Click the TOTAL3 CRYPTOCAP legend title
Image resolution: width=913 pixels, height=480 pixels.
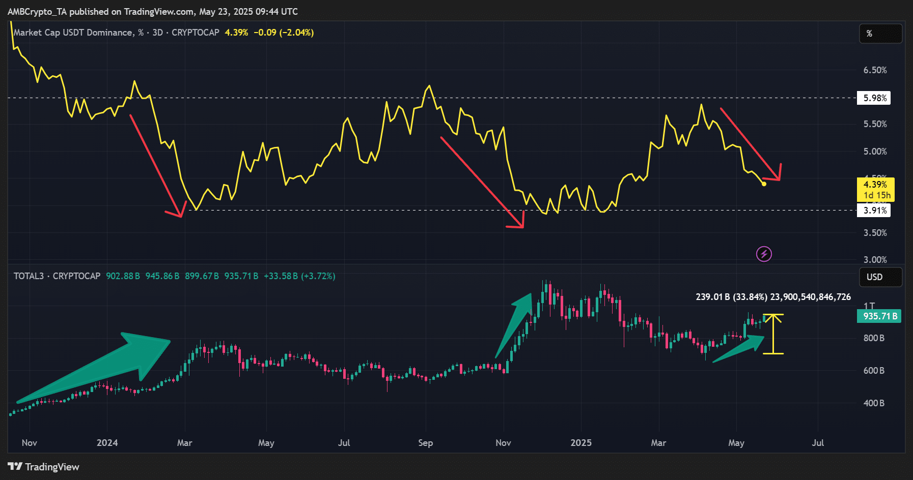pos(57,276)
